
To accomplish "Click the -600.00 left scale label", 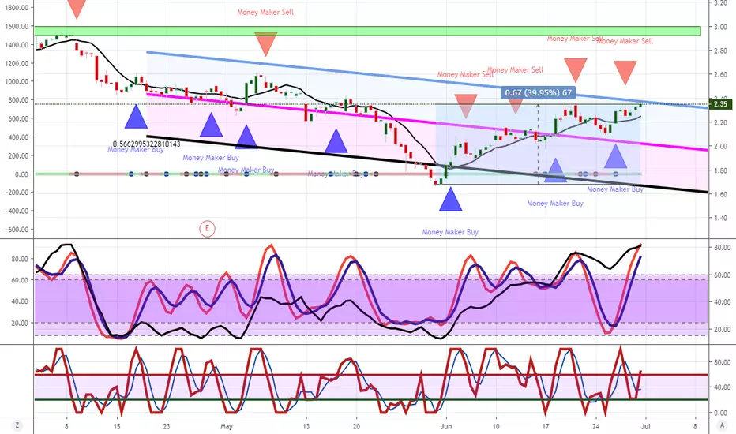I will 17,230.
